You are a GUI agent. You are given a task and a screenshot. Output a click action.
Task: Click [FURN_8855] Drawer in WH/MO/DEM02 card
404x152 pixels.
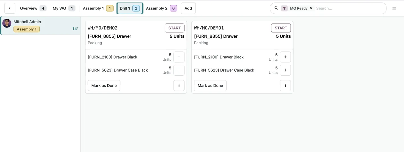pos(110,36)
